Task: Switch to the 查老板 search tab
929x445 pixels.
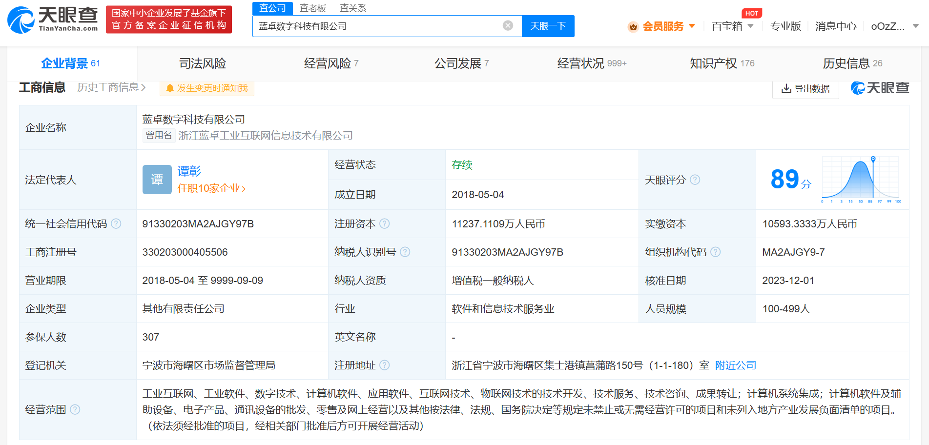Action: coord(313,8)
